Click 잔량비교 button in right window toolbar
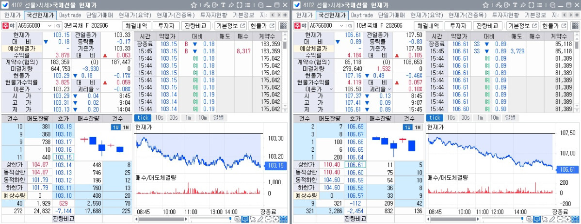Image resolution: width=581 pixels, height=224 pixels. coord(488,26)
